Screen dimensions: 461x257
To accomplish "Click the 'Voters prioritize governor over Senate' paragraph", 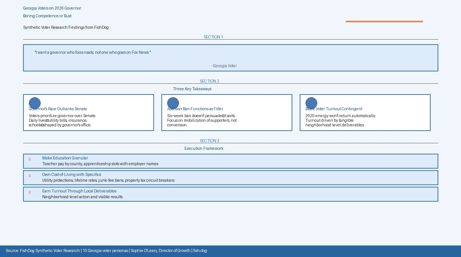I will click(x=62, y=120).
